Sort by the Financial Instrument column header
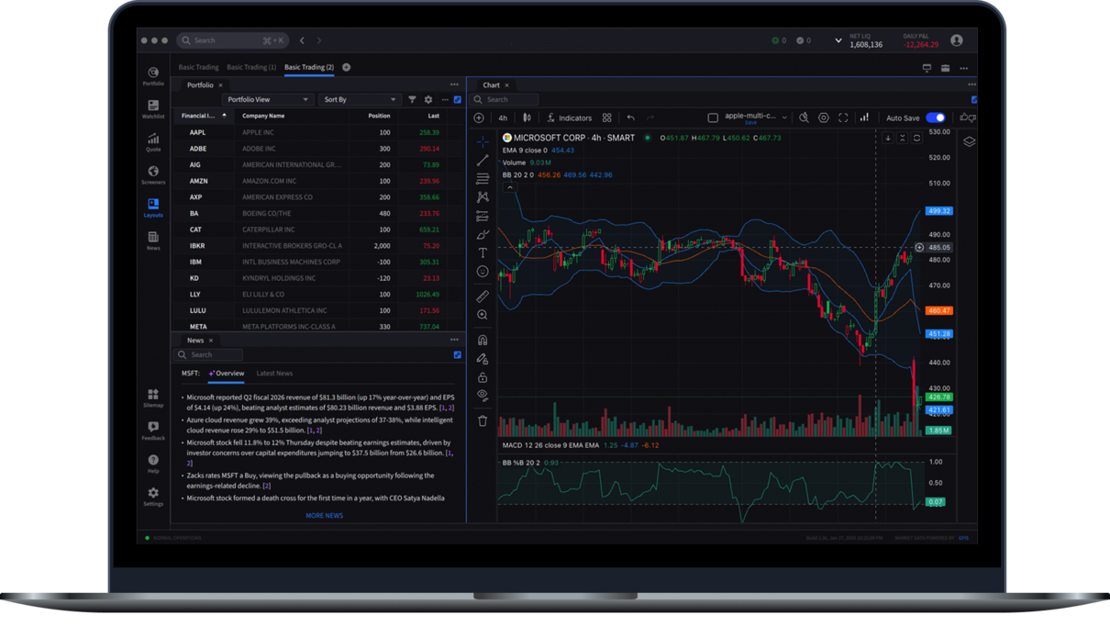The image size is (1110, 638). pos(204,116)
